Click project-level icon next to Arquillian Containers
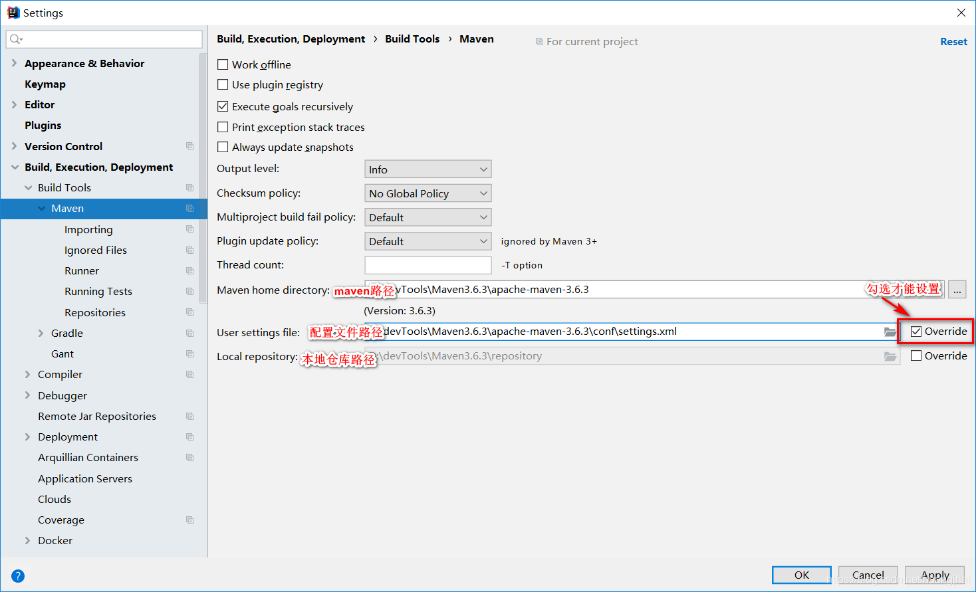 click(x=190, y=457)
